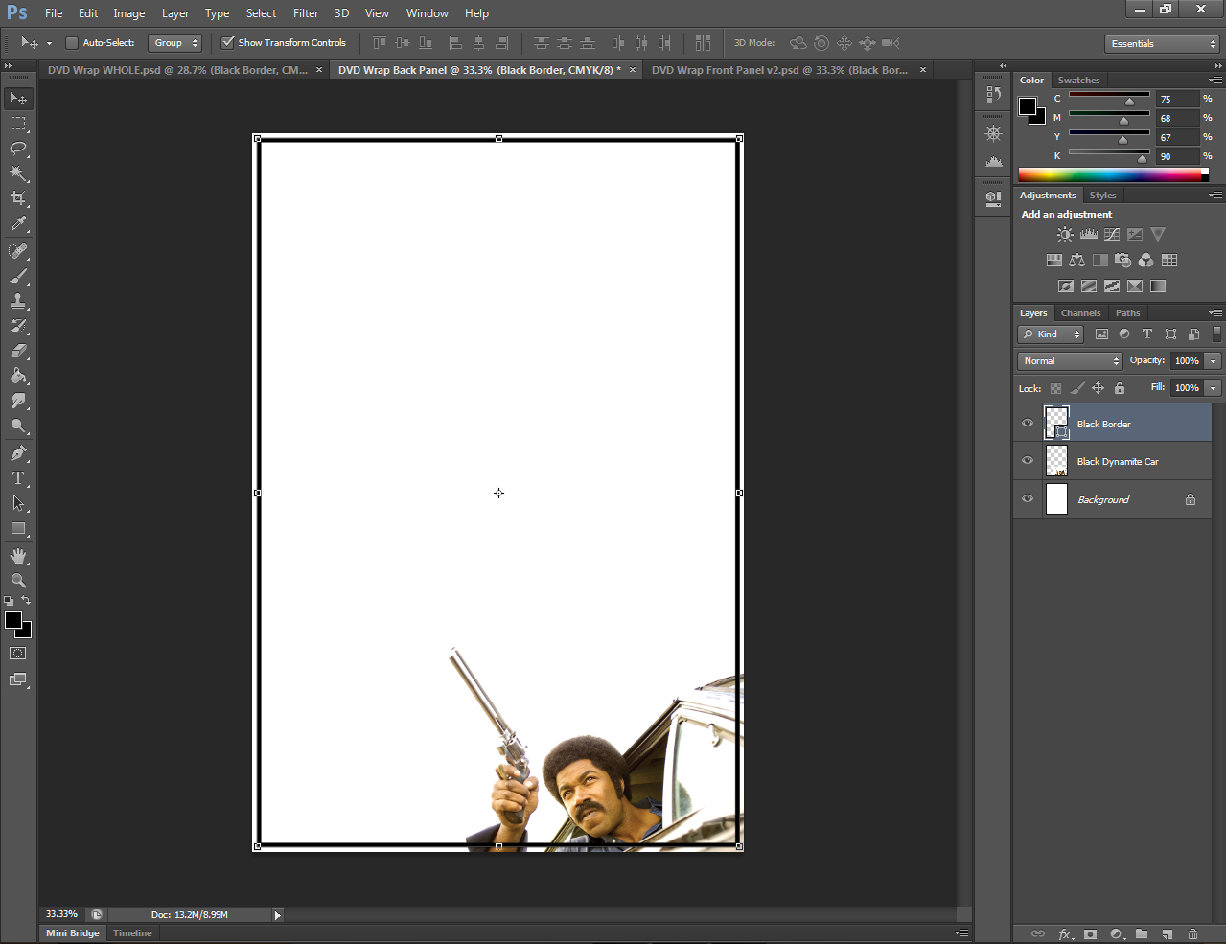Uncheck Show Transform Controls
This screenshot has height=944, width=1226.
[x=228, y=43]
